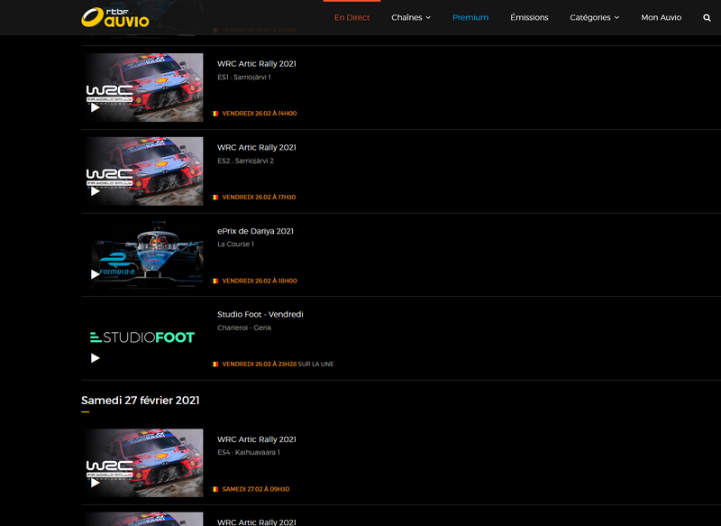Click subtitle 'Charleroi - Genk'
The width and height of the screenshot is (721, 526).
coord(244,328)
